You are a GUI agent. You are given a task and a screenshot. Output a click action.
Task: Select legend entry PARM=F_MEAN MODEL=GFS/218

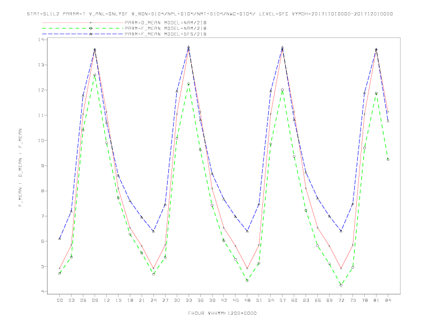166,34
